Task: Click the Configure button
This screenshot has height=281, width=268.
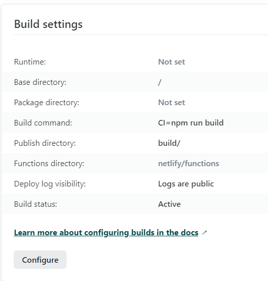Action: click(40, 260)
